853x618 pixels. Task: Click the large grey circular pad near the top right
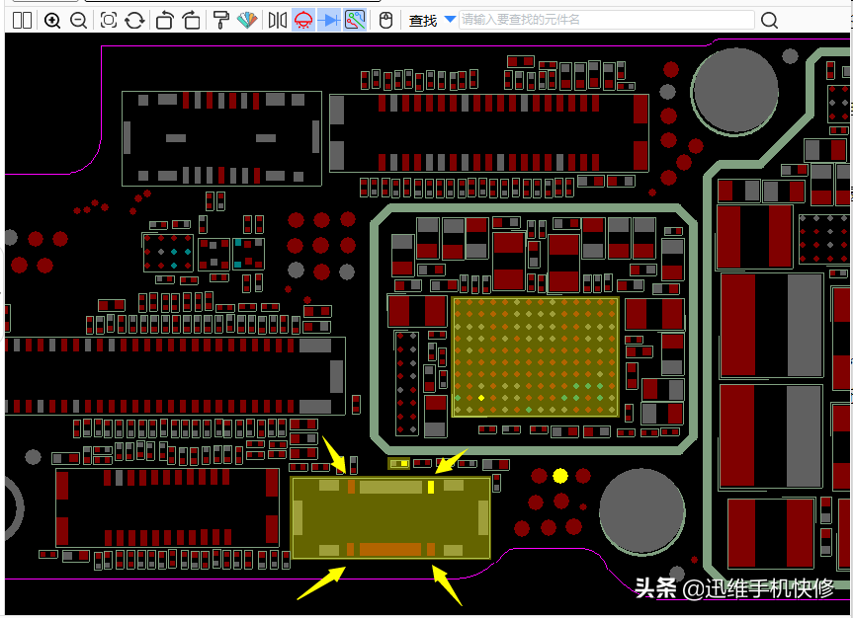tap(735, 89)
